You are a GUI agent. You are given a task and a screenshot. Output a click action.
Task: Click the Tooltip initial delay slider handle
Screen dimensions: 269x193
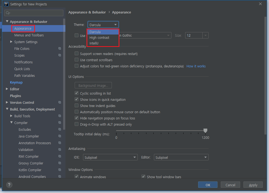click(x=205, y=131)
